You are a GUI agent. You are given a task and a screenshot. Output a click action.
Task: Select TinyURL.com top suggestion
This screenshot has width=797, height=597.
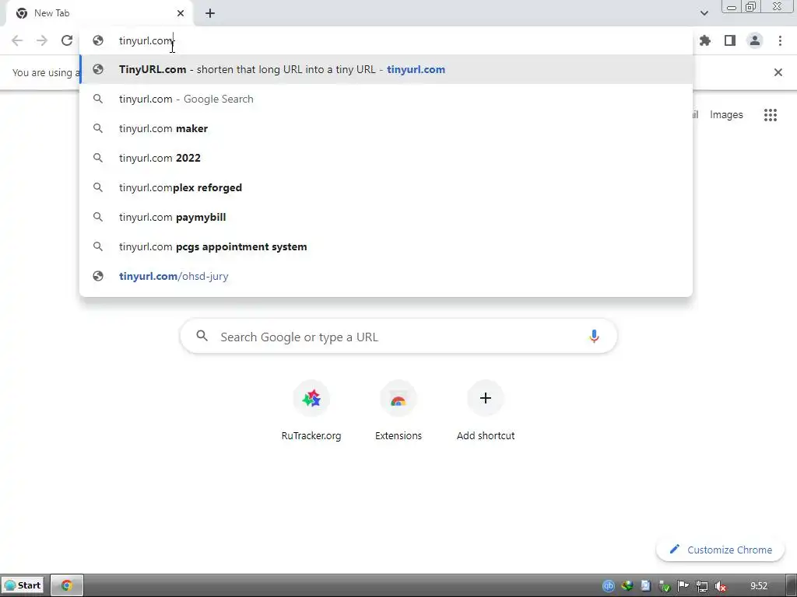point(386,69)
